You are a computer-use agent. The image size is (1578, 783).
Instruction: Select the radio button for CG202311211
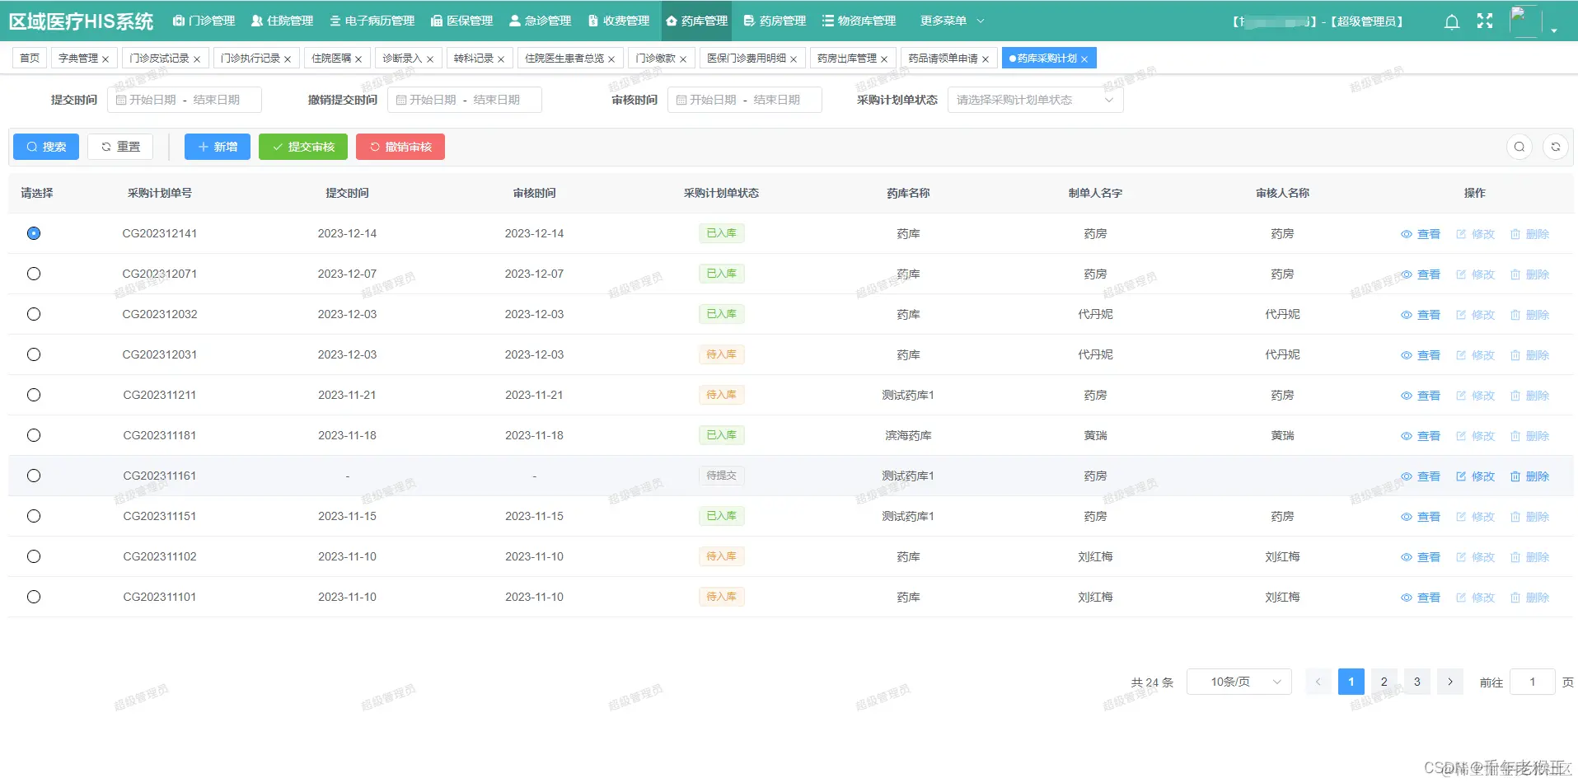[34, 395]
